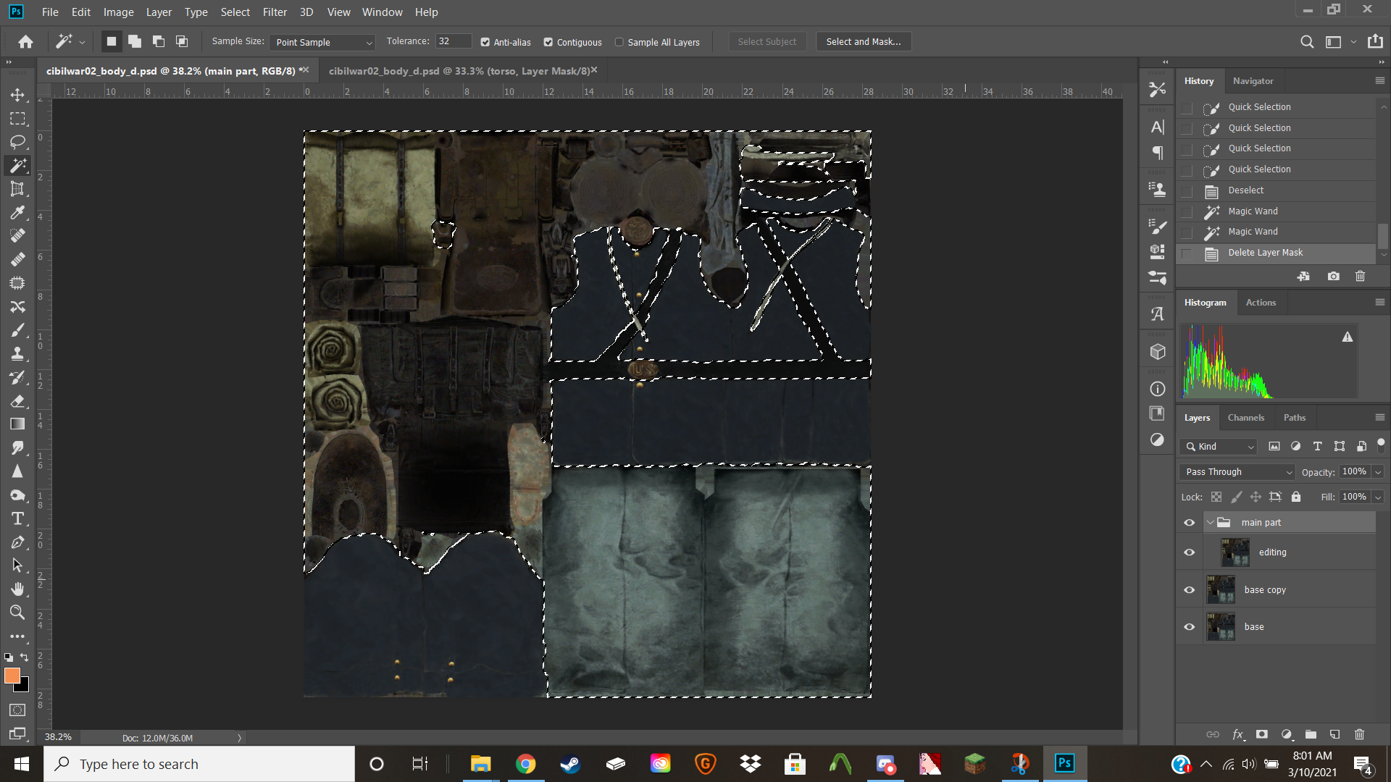Select the Eyedropper tool
Screen dimensions: 1391x782
(17, 213)
